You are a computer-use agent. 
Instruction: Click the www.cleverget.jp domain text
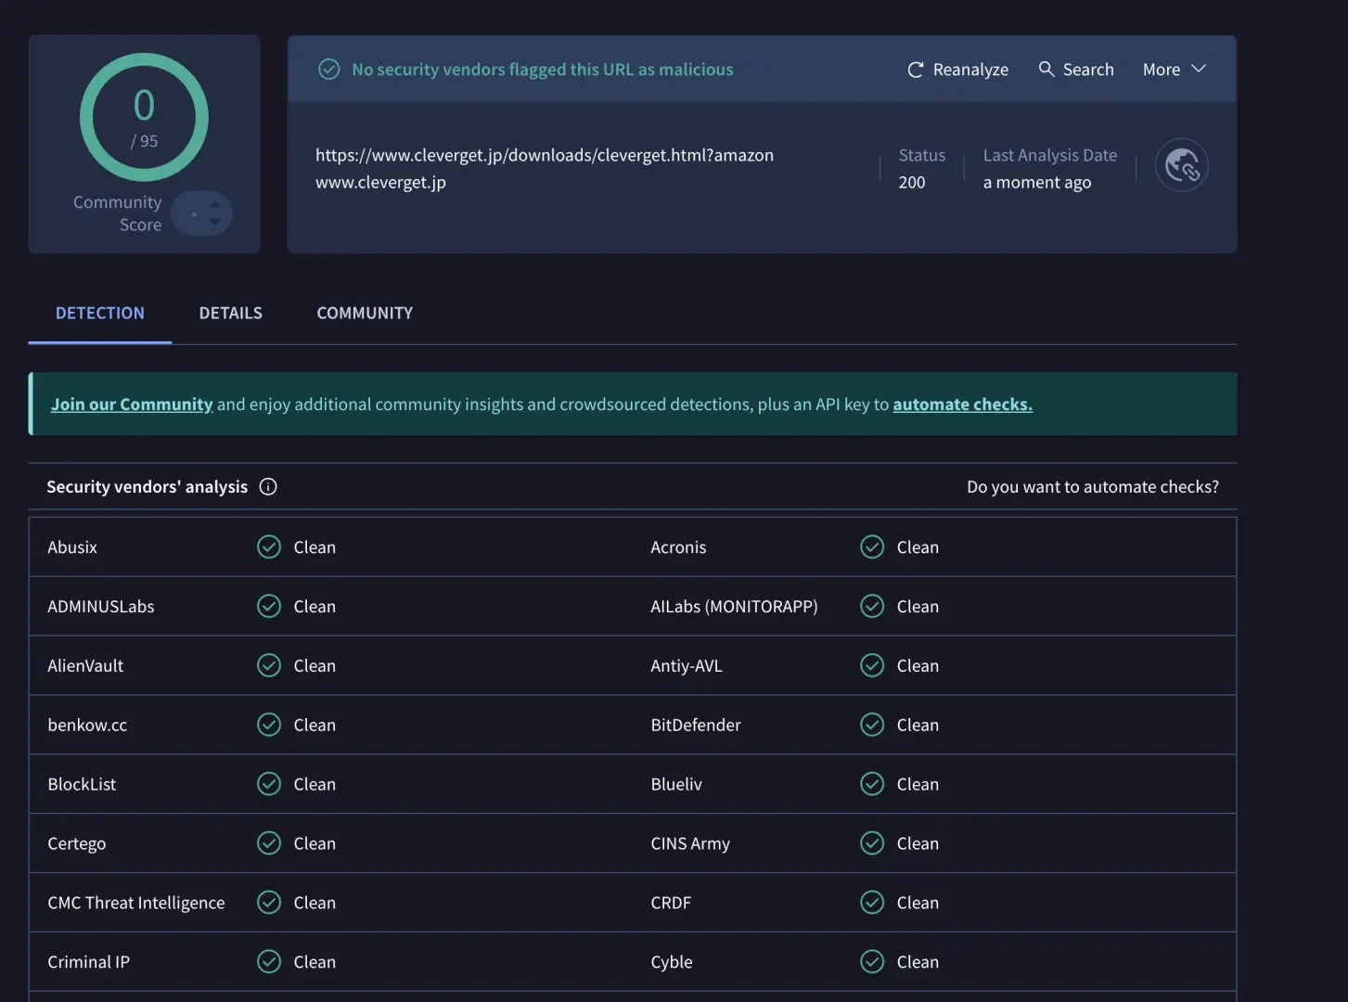pyautogui.click(x=380, y=183)
